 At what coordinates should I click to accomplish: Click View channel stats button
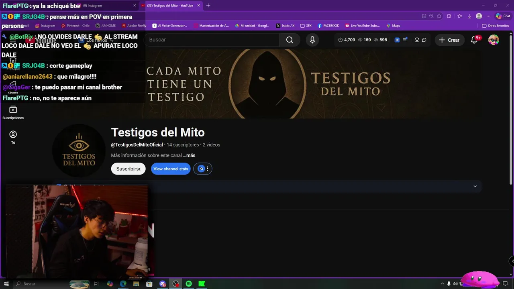point(171,169)
